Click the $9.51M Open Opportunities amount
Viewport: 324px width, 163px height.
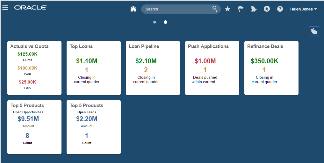28,119
